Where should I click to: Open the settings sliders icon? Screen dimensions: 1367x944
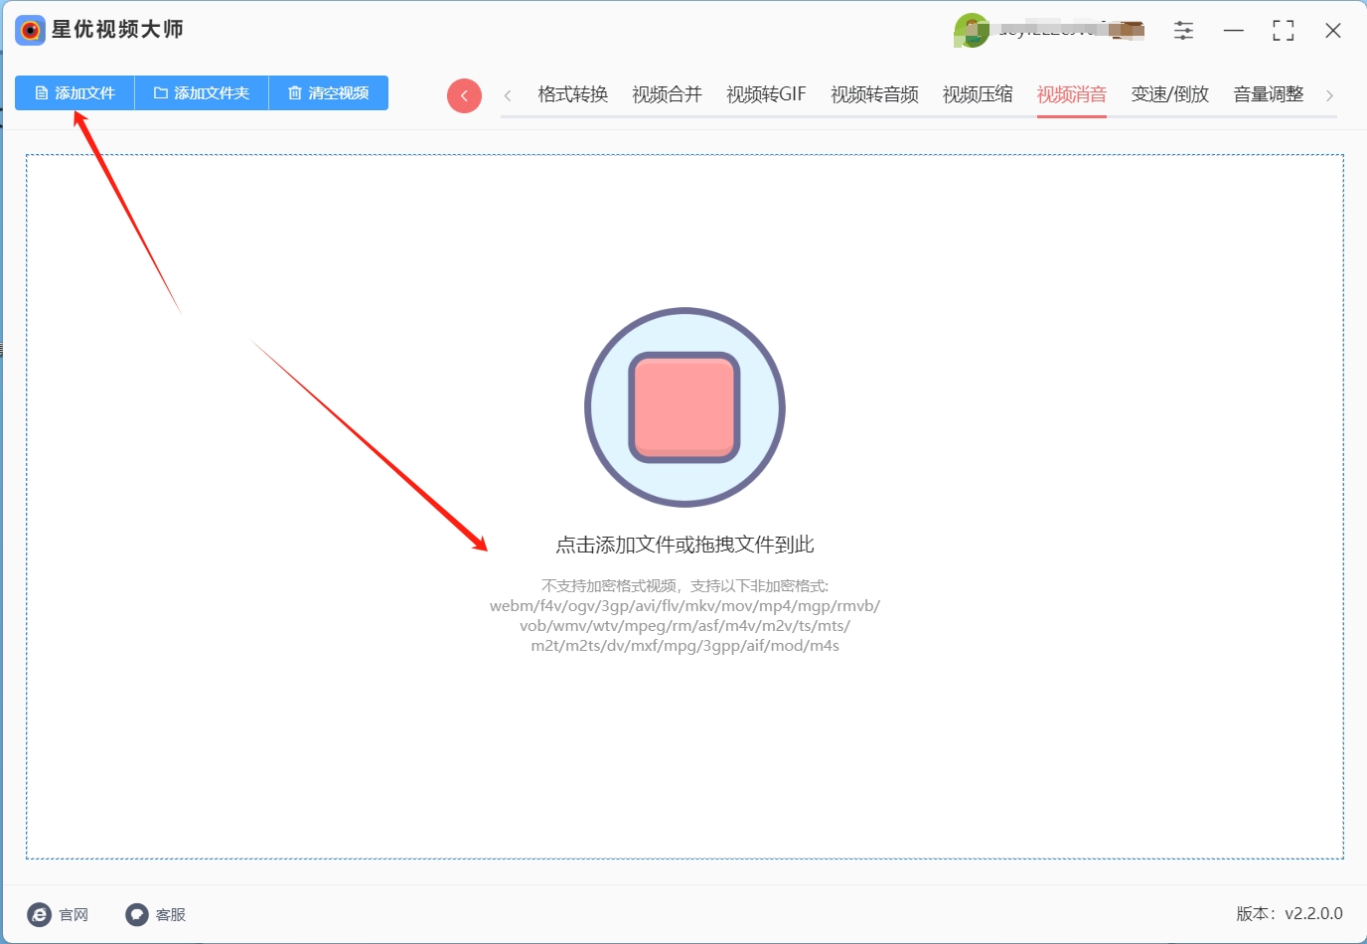tap(1183, 31)
